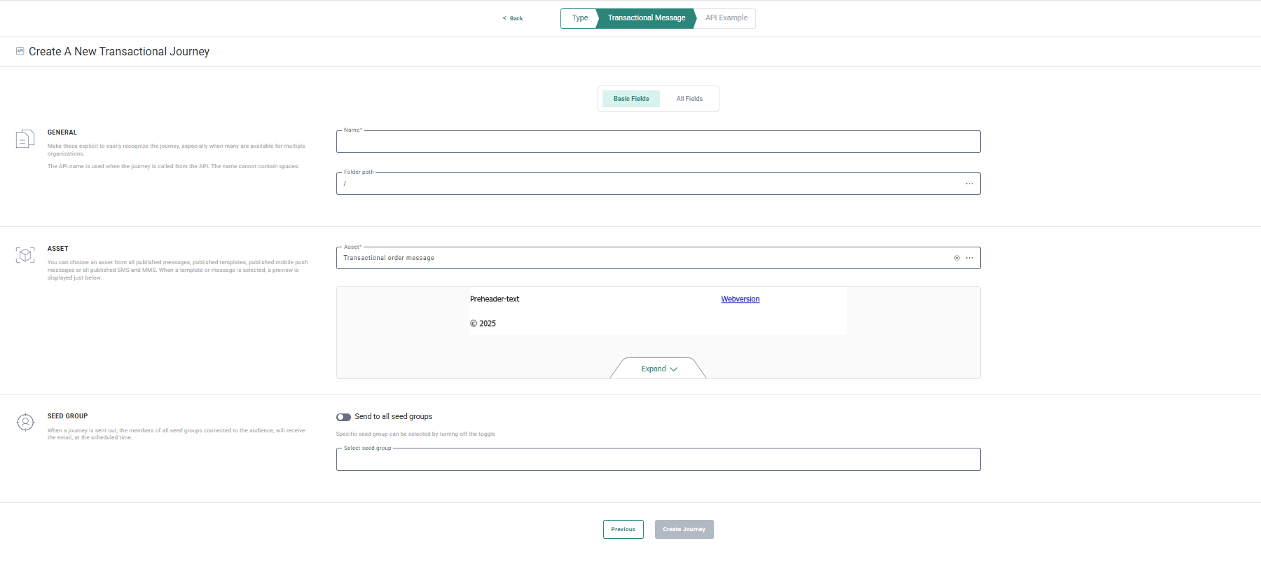This screenshot has height=569, width=1261.
Task: Expand the message preview panel
Action: click(x=659, y=369)
